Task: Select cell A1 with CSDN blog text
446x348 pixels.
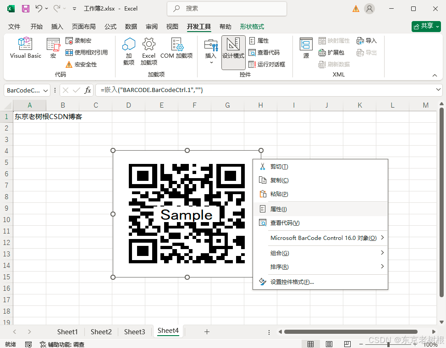Action: click(30, 117)
